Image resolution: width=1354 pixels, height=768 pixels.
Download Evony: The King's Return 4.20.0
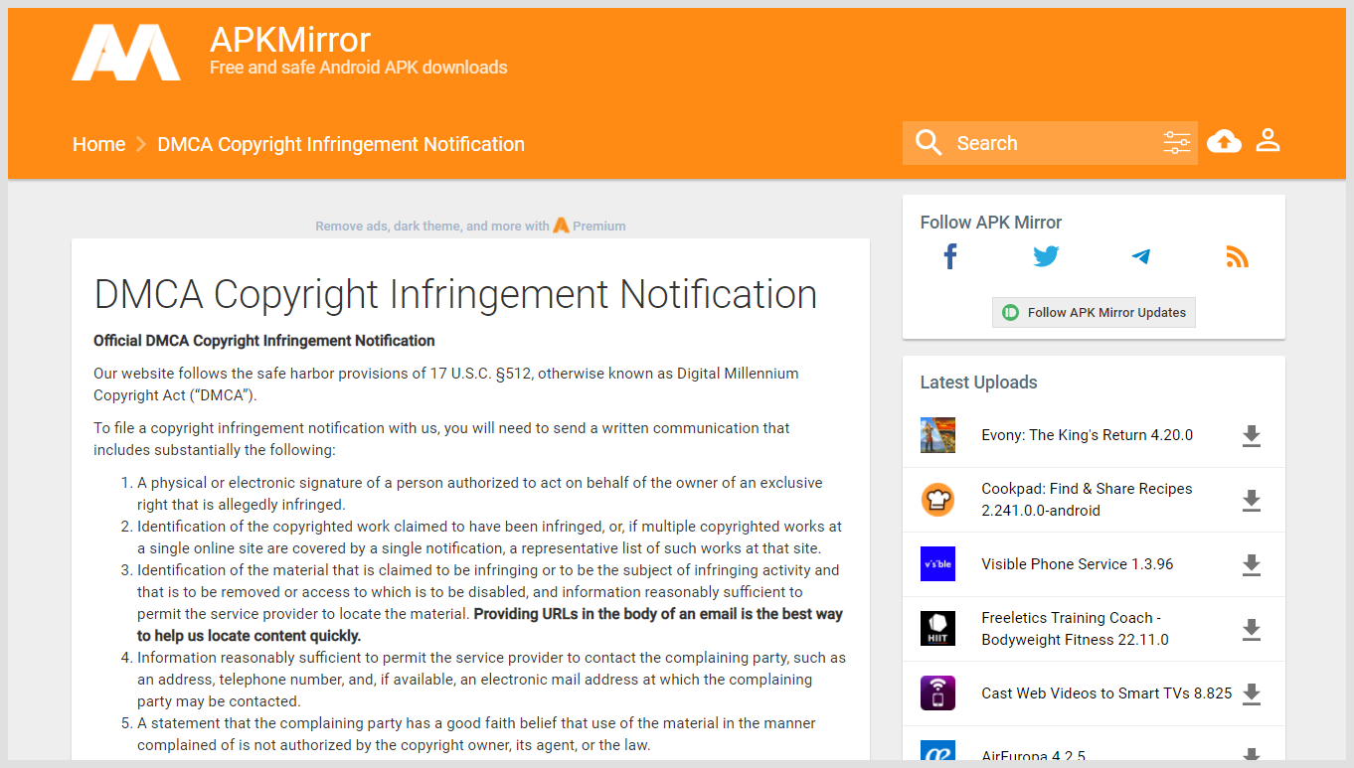point(1252,435)
